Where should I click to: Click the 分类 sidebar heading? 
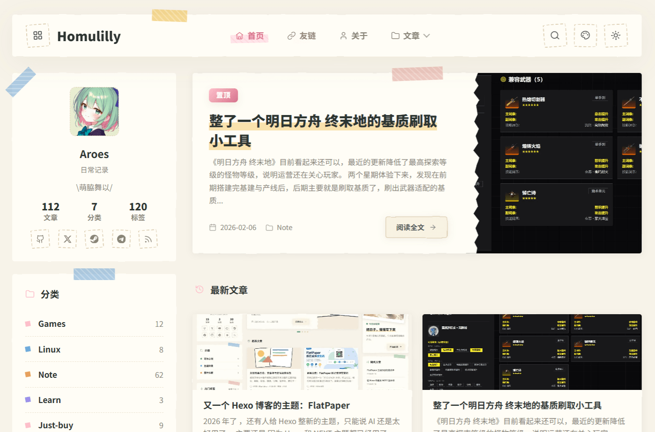click(x=50, y=295)
